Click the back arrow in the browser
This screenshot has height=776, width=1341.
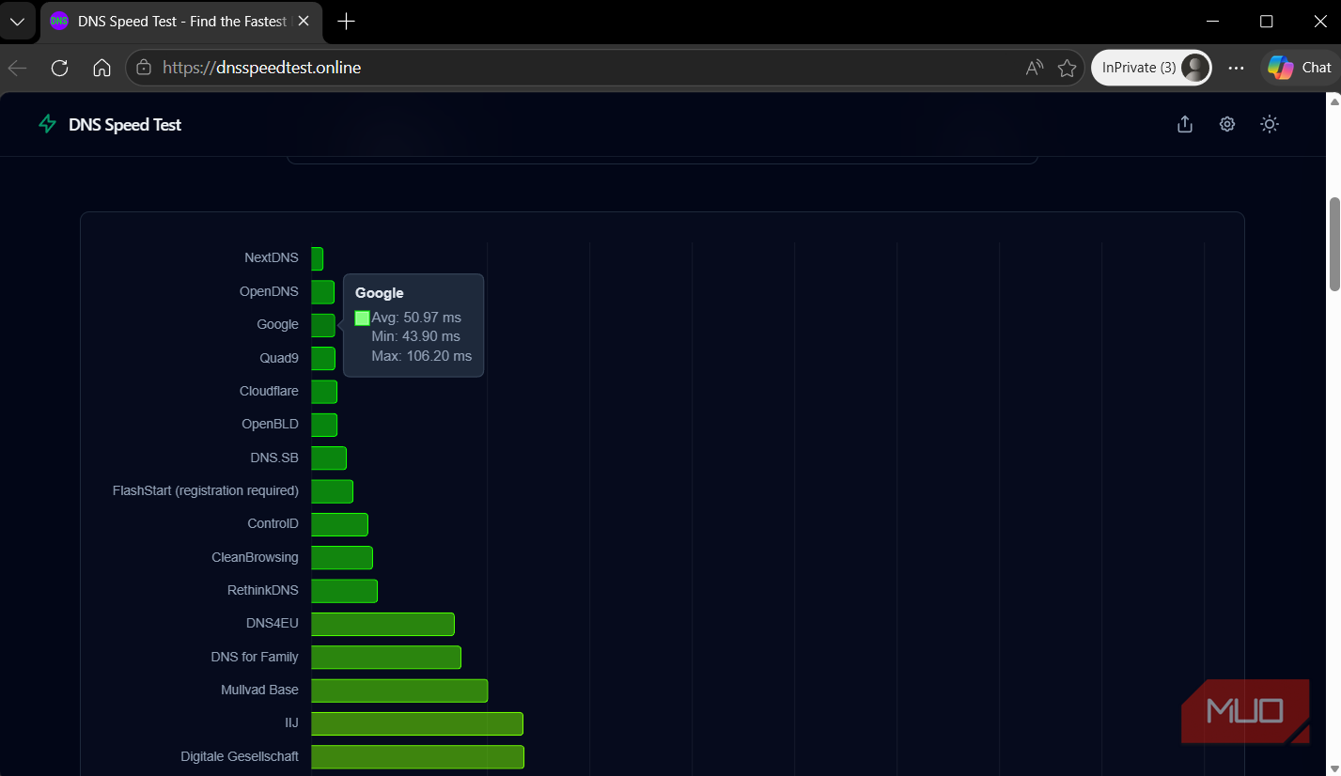(17, 68)
